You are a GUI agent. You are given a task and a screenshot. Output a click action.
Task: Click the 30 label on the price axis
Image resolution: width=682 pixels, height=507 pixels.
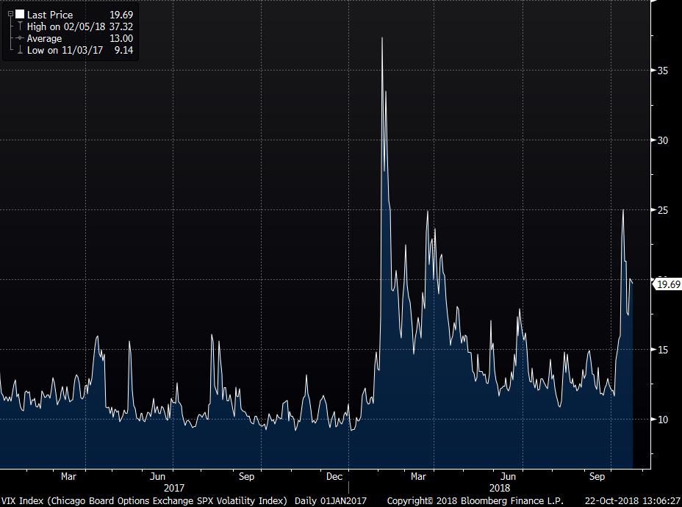click(662, 140)
